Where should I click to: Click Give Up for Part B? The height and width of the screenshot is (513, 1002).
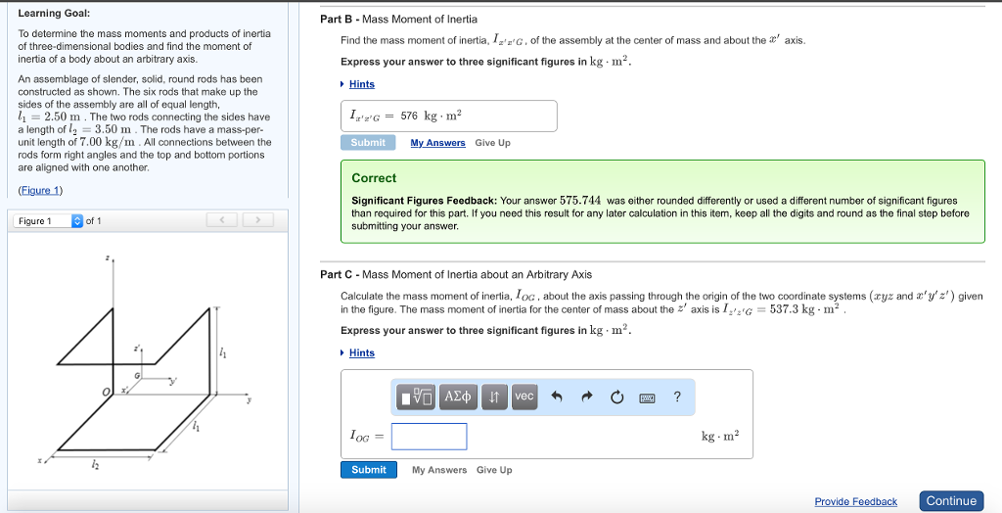click(493, 143)
